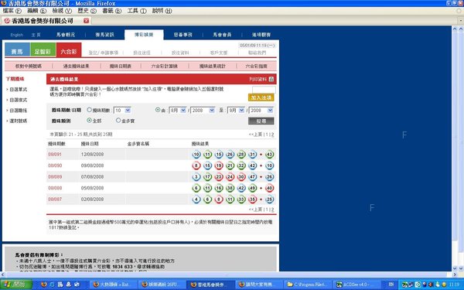Click date 12/08/2008 in results table
Viewport: 464px width, 290px height.
92,154
